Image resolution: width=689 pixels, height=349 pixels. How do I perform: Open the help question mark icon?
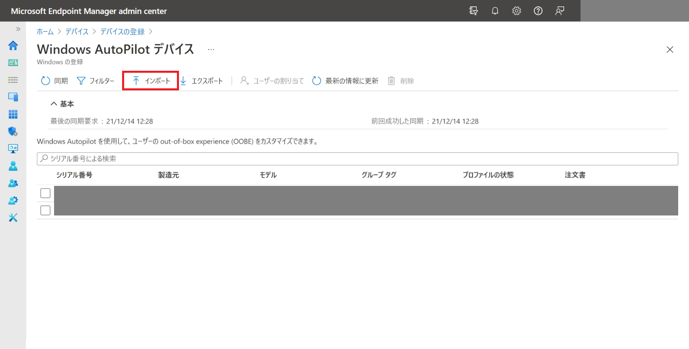[538, 11]
